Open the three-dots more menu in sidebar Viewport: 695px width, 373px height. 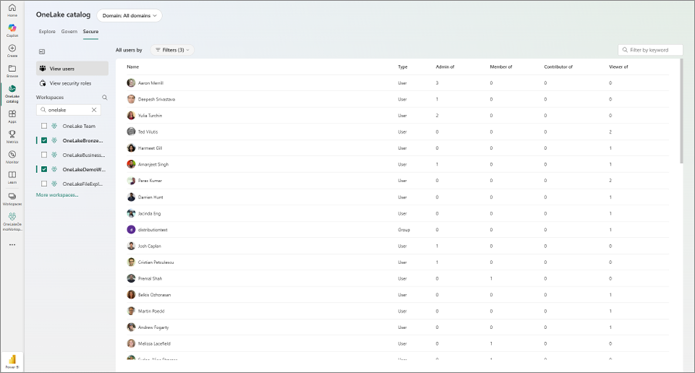point(12,245)
